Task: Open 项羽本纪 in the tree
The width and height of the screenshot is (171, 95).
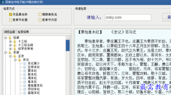Action: [x=34, y=89]
